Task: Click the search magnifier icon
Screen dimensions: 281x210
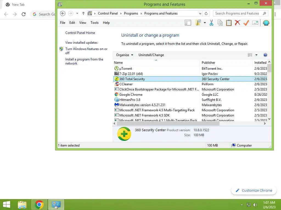Action: 264,13
